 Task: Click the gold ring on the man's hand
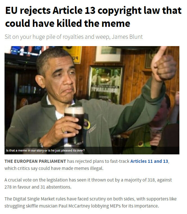coord(63,130)
